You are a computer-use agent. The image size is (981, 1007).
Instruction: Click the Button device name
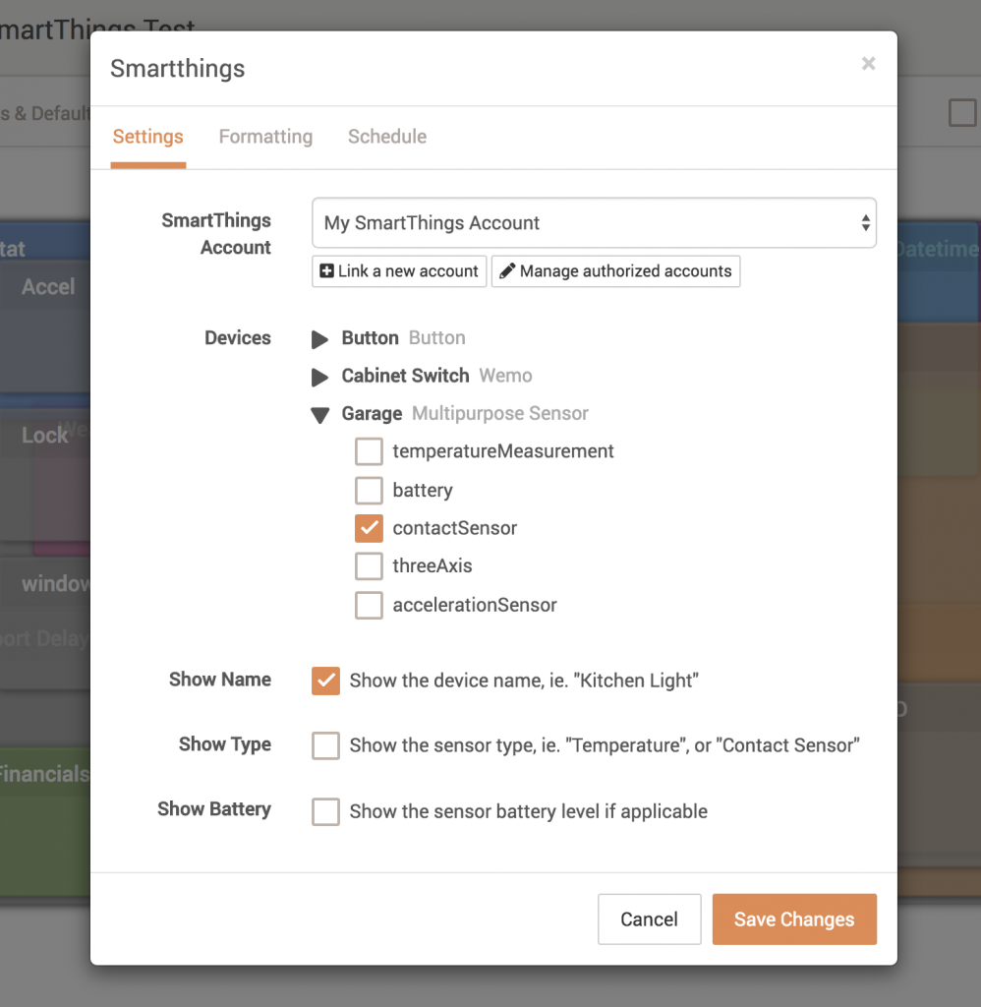[370, 338]
